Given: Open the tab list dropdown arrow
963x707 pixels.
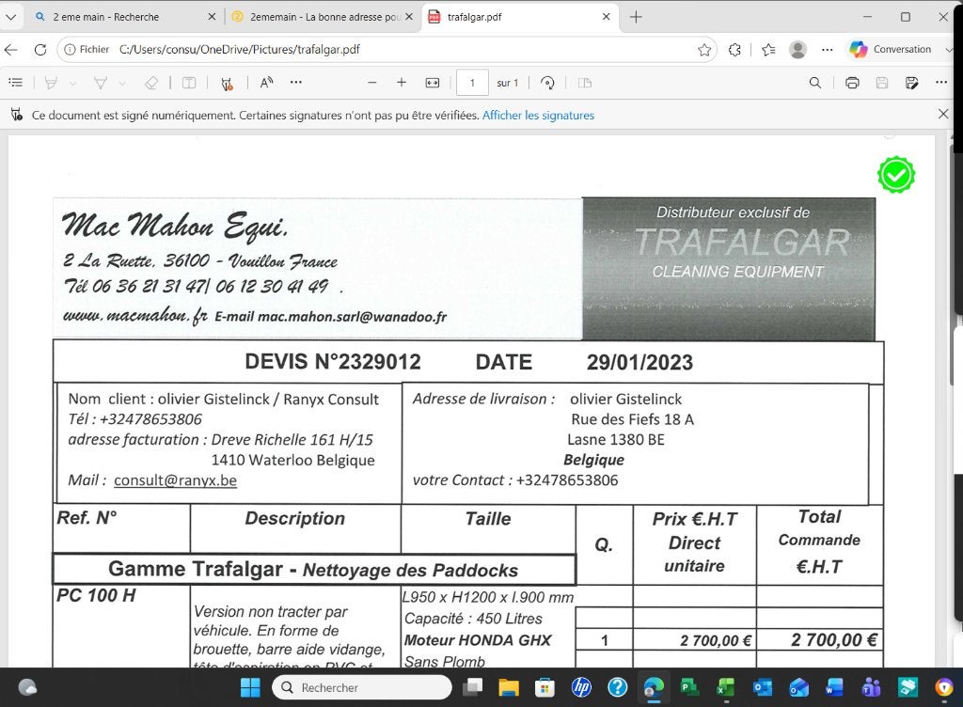Looking at the screenshot, I should [10, 17].
